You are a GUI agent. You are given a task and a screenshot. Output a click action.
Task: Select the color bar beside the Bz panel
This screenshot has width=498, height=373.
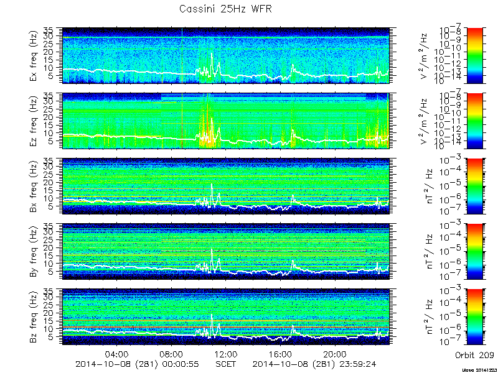(474, 316)
